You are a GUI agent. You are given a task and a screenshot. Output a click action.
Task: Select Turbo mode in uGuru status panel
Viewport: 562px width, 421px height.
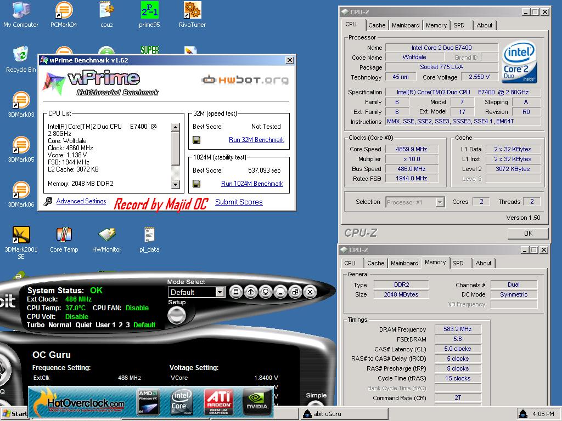click(36, 325)
